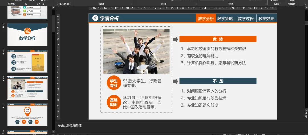The image size is (308, 135).
Task: Click the animation star under slide number 6
Action: point(3,108)
